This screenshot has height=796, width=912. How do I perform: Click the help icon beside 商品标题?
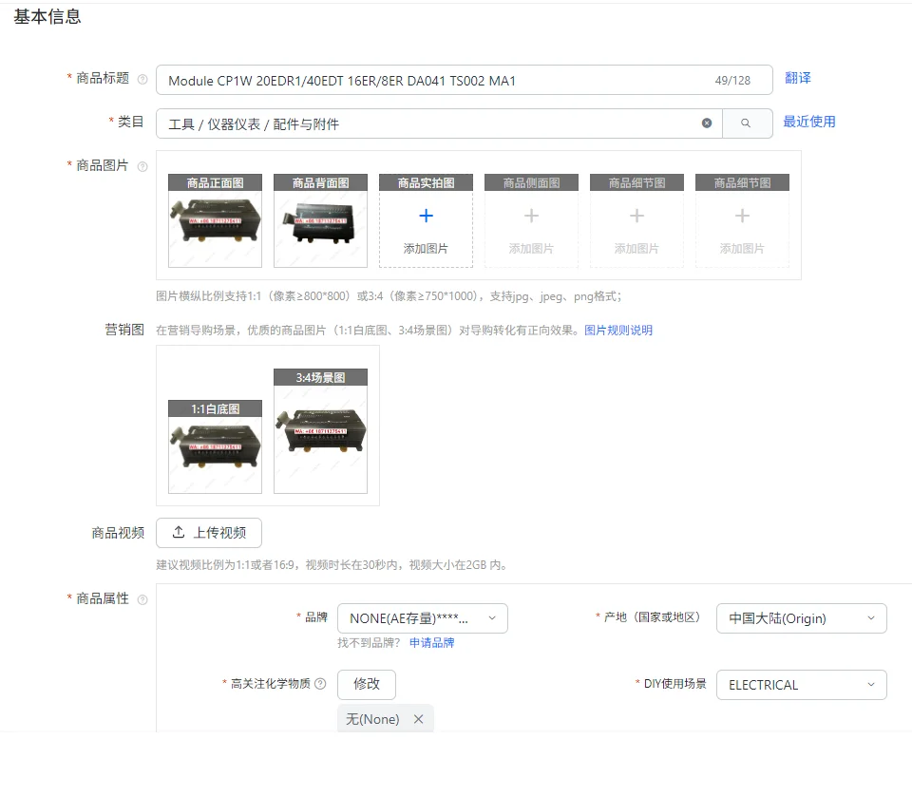[x=143, y=80]
